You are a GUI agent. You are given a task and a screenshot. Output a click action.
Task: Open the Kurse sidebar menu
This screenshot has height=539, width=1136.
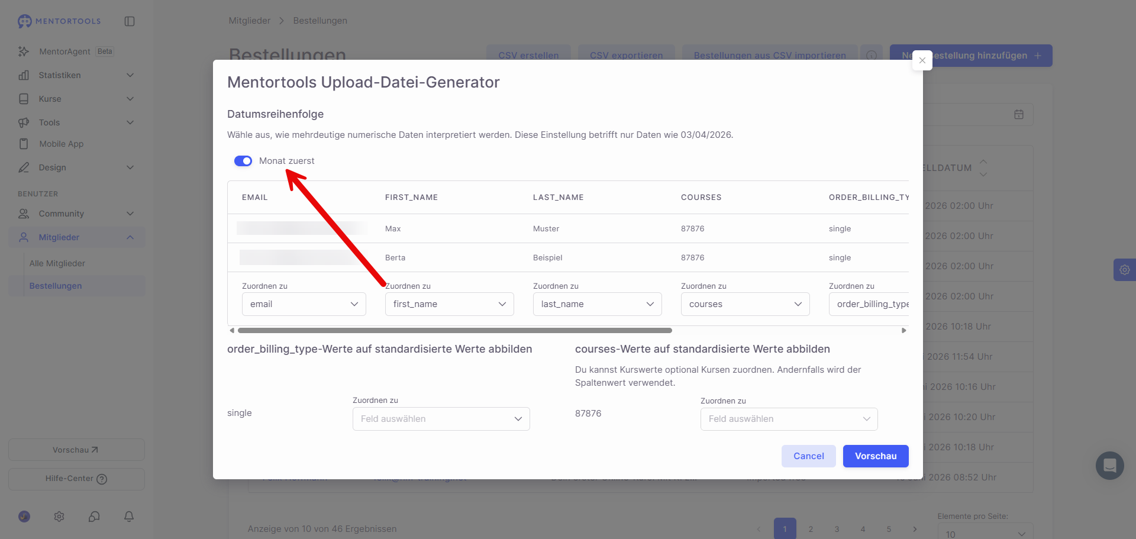coord(76,99)
